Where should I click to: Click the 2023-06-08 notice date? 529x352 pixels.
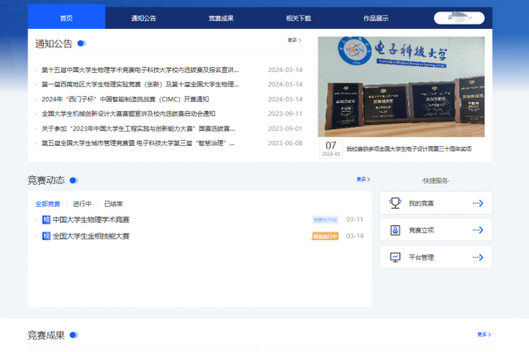285,143
